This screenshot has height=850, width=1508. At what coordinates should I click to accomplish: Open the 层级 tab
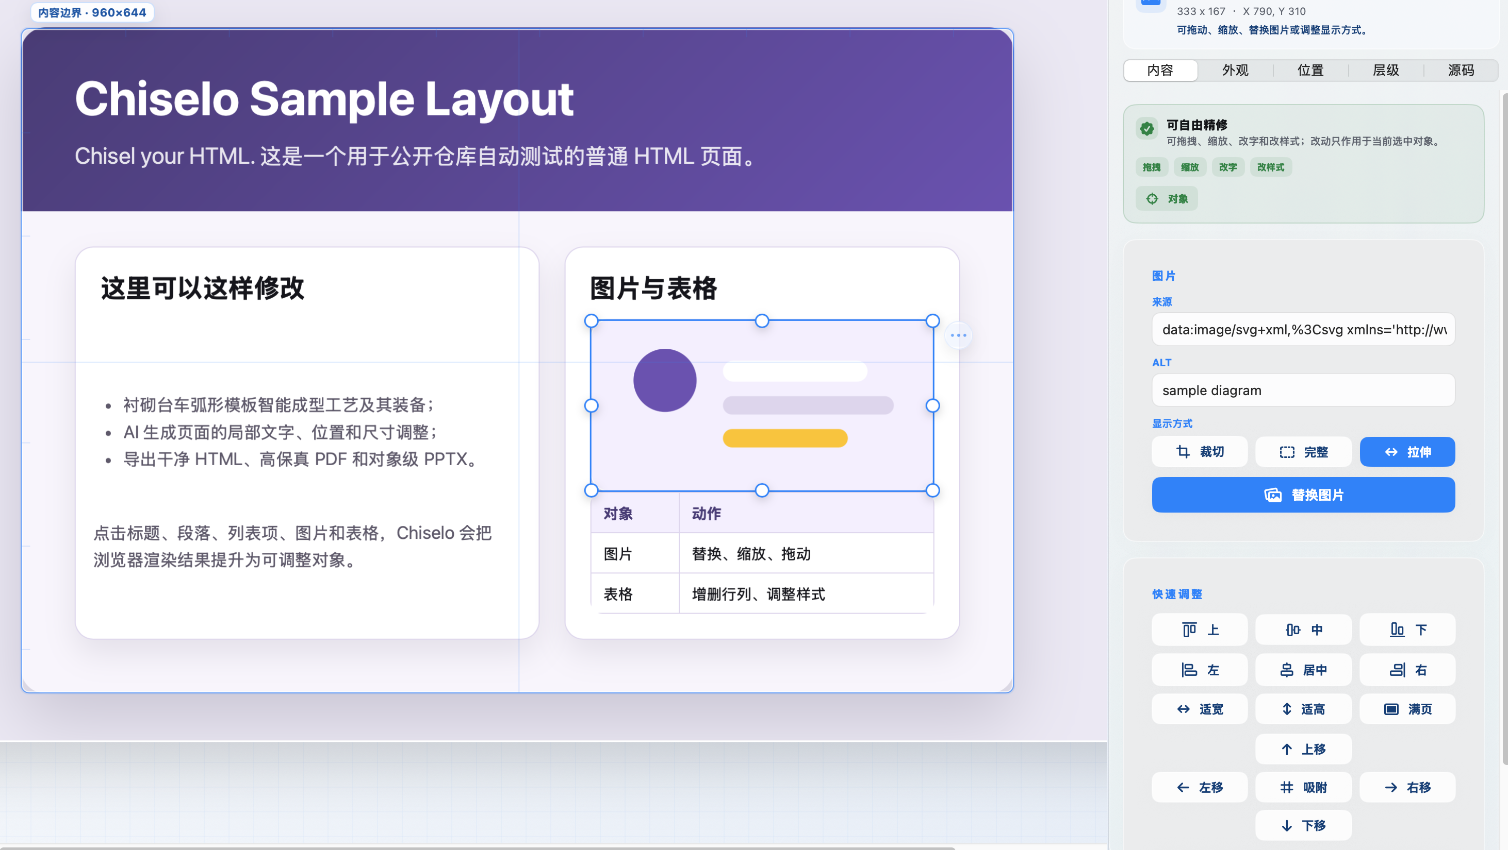click(x=1386, y=70)
